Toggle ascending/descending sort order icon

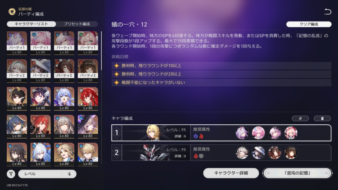pyautogui.click(x=69, y=174)
